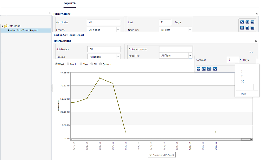Select the Week time range radio button
This screenshot has width=261, height=160.
(x=56, y=64)
